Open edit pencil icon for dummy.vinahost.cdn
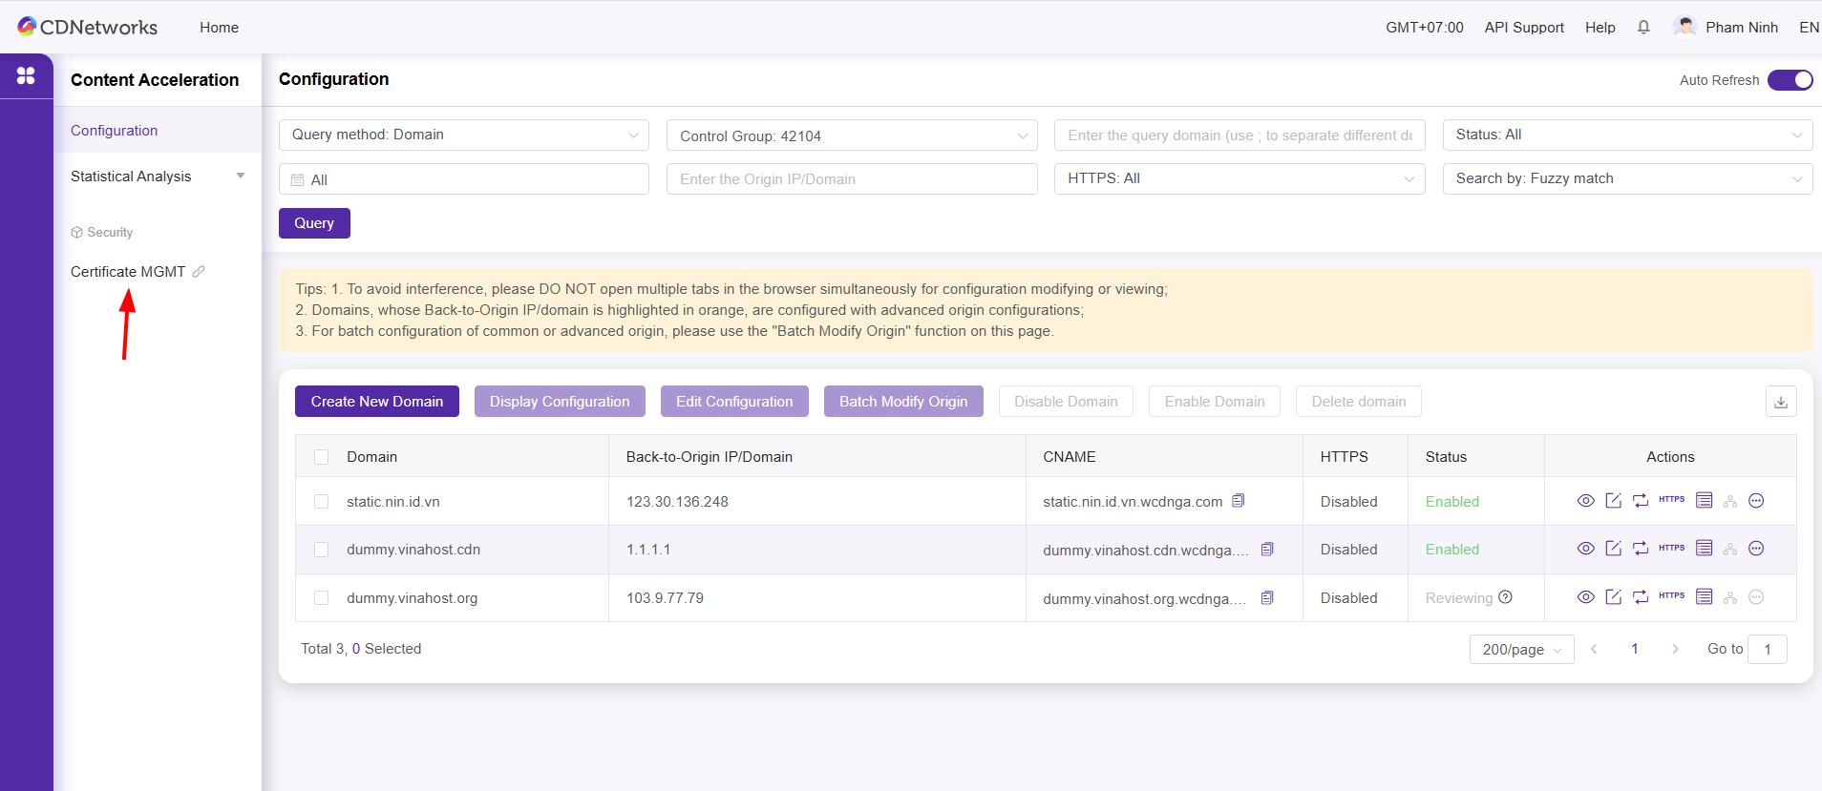The height and width of the screenshot is (791, 1822). [x=1613, y=549]
